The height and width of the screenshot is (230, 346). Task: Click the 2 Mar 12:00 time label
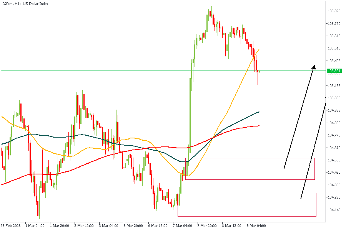point(84,225)
